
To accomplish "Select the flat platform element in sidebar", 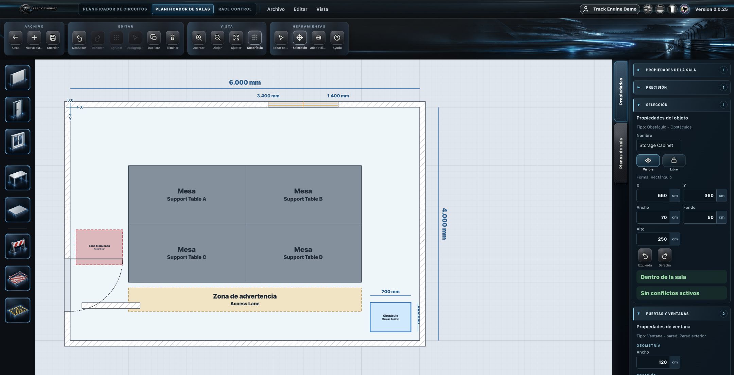I will (18, 210).
